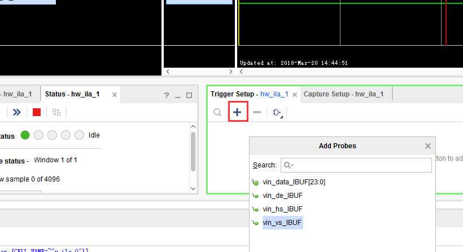Click the add probe plus icon
The height and width of the screenshot is (252, 463).
(237, 112)
